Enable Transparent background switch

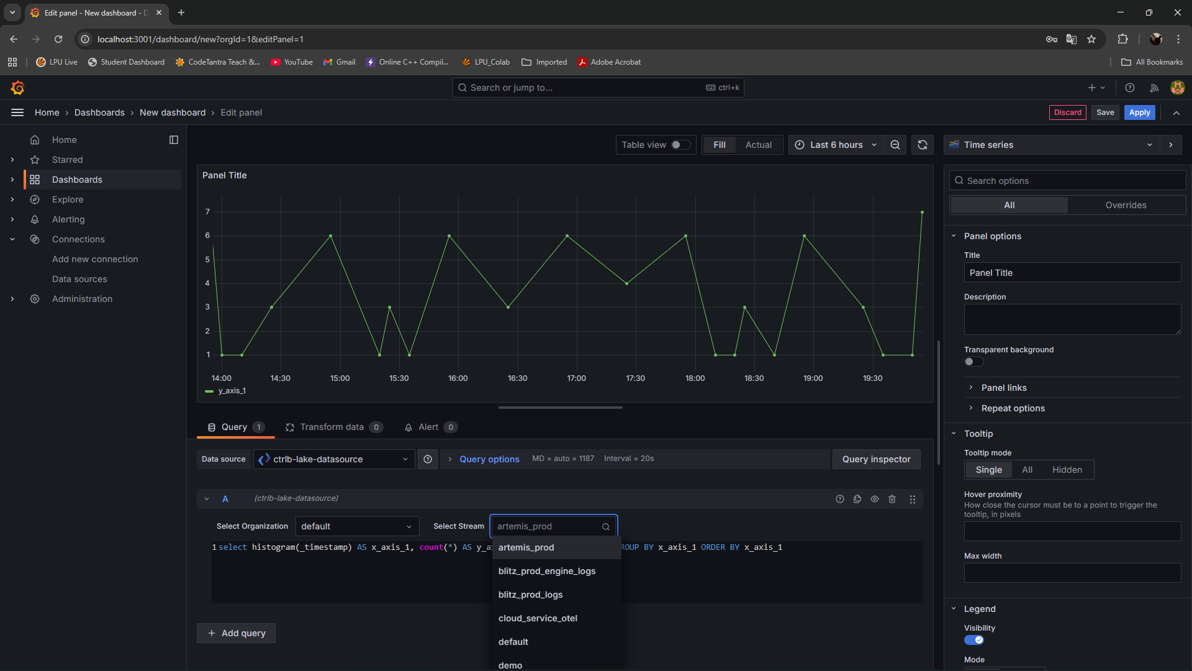(x=973, y=362)
